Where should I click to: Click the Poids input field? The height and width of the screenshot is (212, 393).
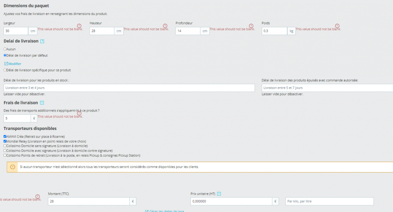274,31
